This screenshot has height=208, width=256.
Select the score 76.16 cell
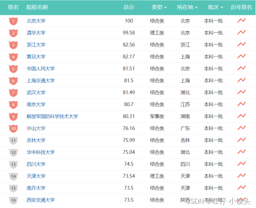(x=129, y=128)
